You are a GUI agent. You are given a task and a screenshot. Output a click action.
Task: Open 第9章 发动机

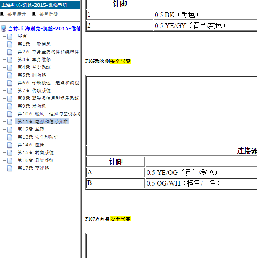(x=32, y=106)
